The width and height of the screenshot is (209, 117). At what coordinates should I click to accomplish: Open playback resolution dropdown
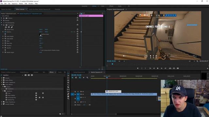coord(192,61)
